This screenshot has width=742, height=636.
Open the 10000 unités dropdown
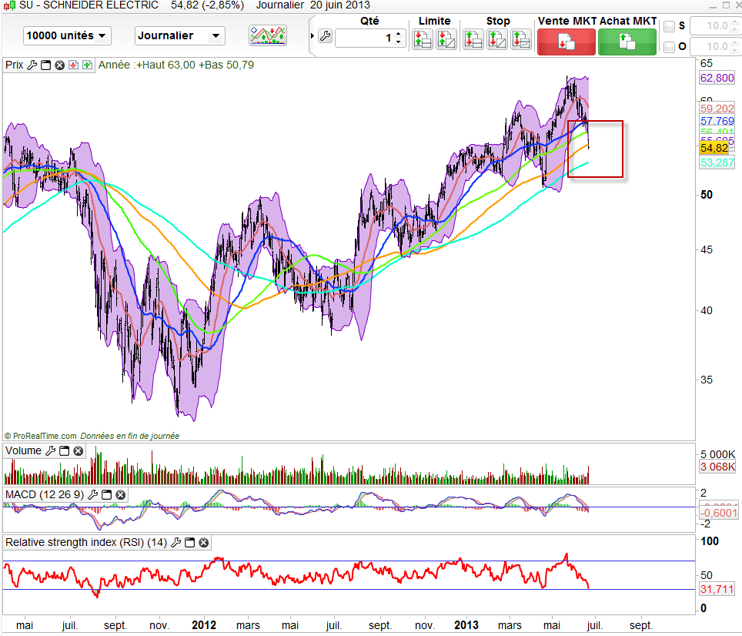click(x=67, y=35)
